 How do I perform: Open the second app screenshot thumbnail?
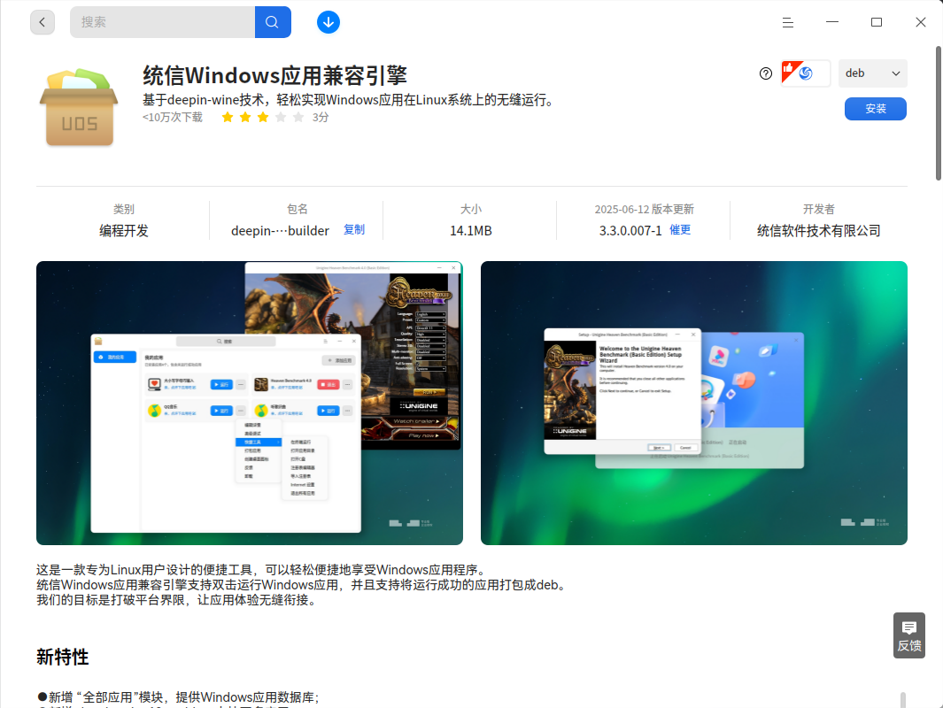click(694, 404)
